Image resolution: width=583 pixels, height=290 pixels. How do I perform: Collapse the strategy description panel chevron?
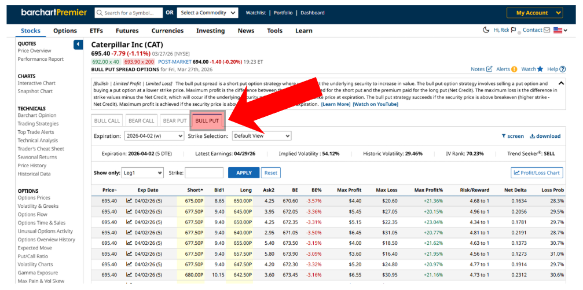tap(562, 83)
